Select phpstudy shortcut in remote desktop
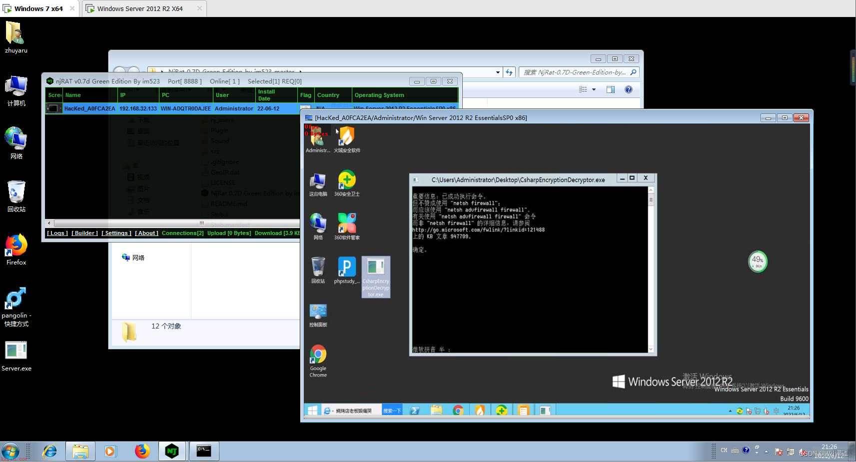Image resolution: width=856 pixels, height=462 pixels. click(347, 270)
